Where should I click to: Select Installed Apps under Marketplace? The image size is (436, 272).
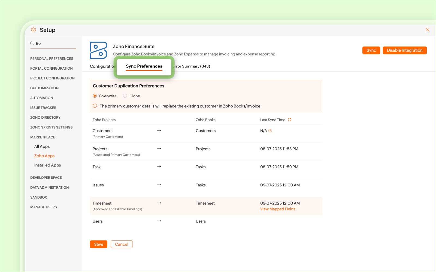47,165
